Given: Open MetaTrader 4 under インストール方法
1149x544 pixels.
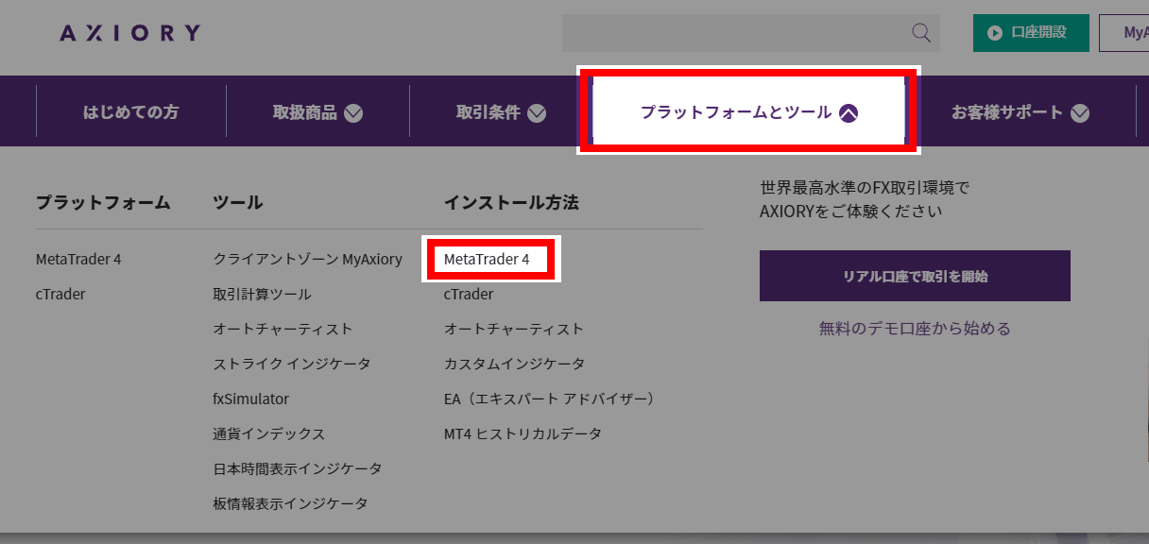Looking at the screenshot, I should pos(487,259).
